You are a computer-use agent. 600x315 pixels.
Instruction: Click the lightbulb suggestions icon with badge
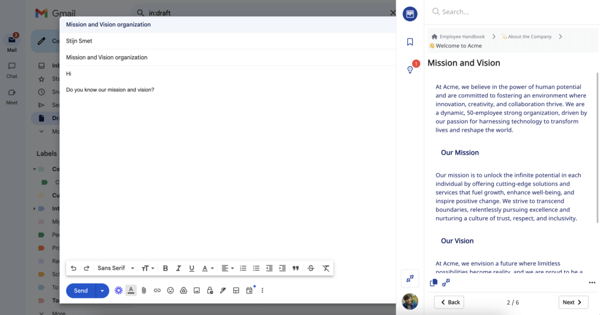(410, 70)
